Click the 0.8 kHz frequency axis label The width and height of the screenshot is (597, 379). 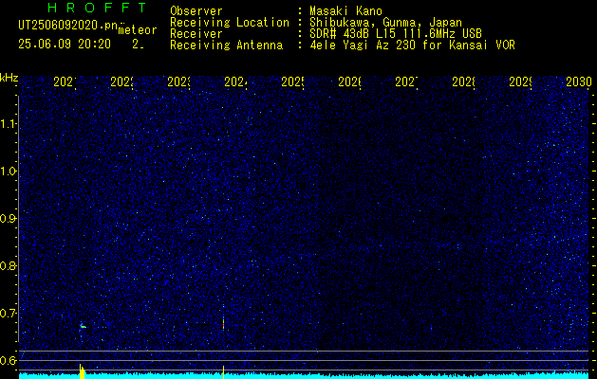pyautogui.click(x=8, y=265)
